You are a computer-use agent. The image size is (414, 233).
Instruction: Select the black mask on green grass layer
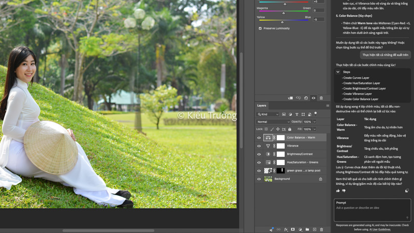point(280,171)
